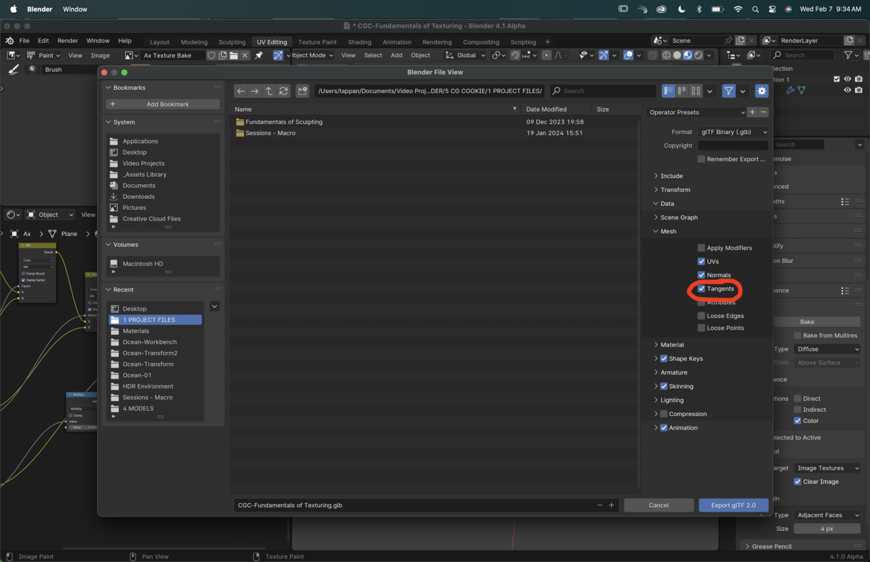The image size is (870, 562).
Task: Click the Export glTF 2.0 button
Action: click(733, 505)
